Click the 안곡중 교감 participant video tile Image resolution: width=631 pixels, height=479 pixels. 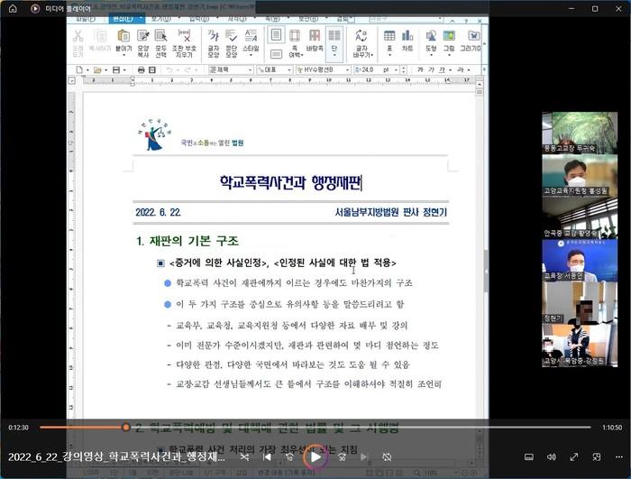point(580,218)
